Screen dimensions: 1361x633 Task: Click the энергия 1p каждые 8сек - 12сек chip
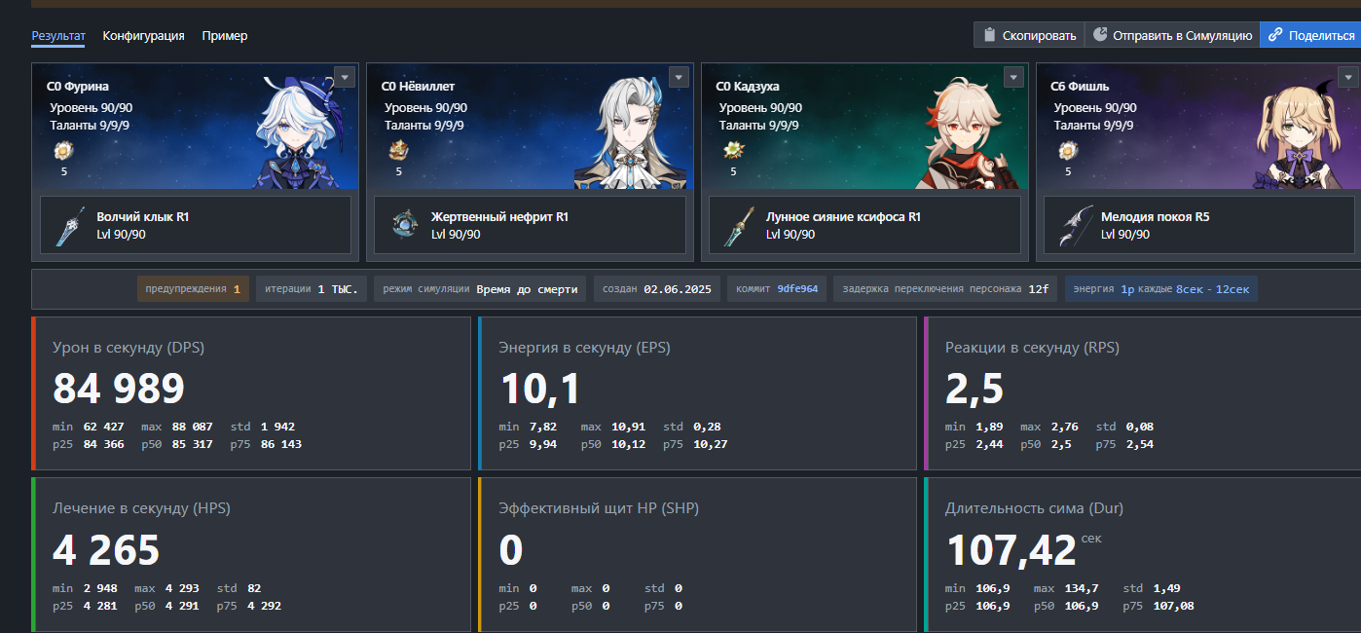click(x=1161, y=289)
